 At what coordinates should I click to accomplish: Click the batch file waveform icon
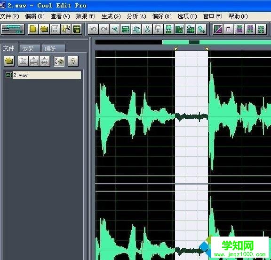point(77,29)
